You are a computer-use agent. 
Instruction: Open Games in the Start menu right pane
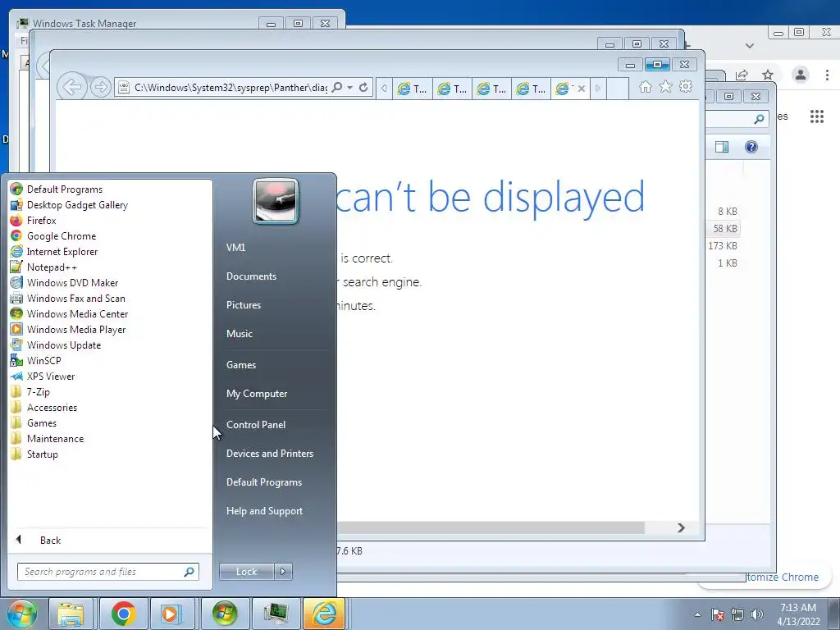coord(241,364)
